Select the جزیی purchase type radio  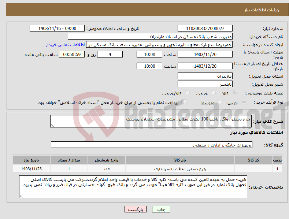tap(243, 102)
